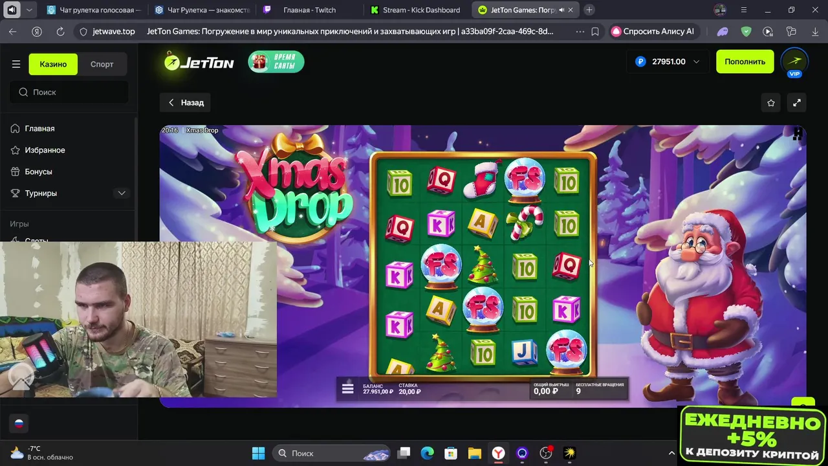Mute the JetTon Games tab audio
The width and height of the screenshot is (828, 466).
pyautogui.click(x=561, y=10)
